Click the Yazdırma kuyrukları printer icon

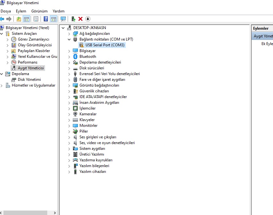pyautogui.click(x=75, y=160)
